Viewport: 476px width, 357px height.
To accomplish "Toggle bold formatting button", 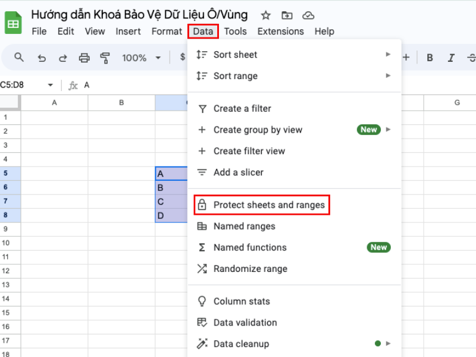I will click(x=430, y=58).
